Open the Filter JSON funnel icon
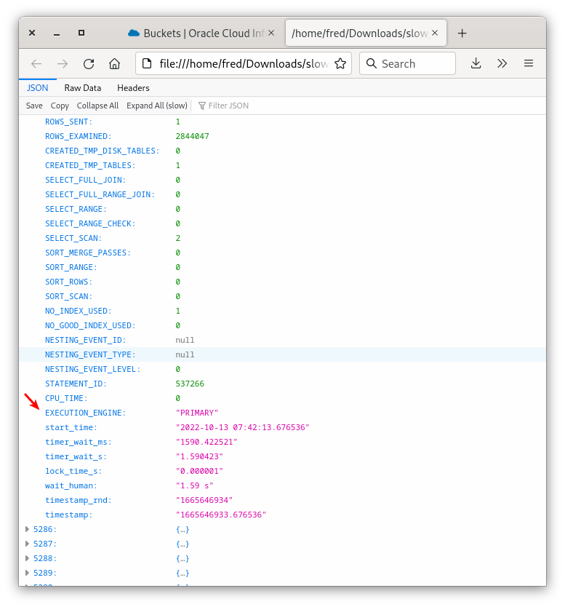Screen dimensions: 565x607 [201, 105]
